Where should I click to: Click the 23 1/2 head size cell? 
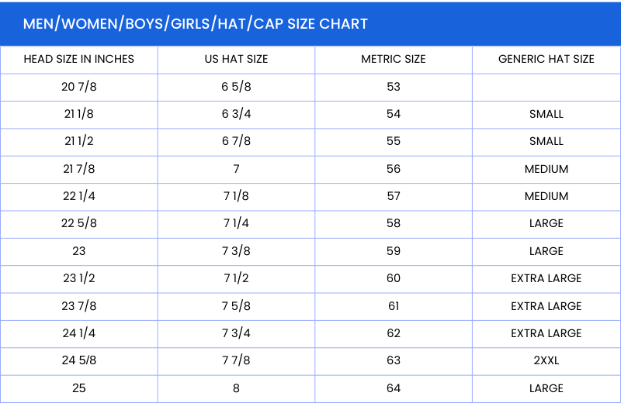(x=79, y=278)
